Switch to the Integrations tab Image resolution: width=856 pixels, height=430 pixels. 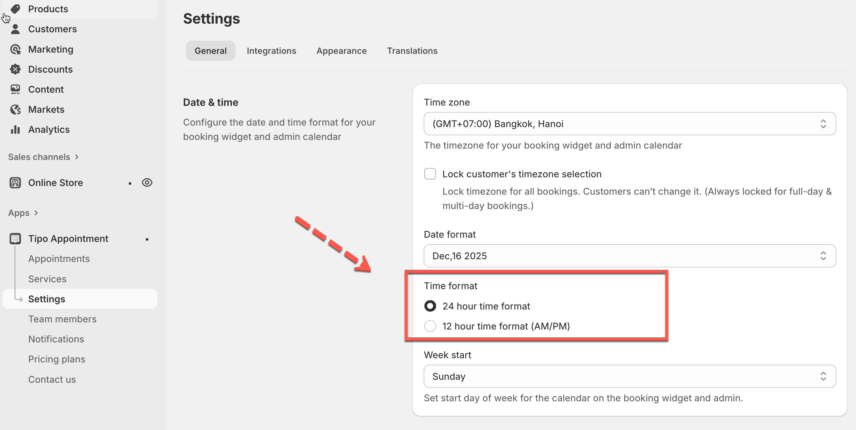tap(271, 51)
